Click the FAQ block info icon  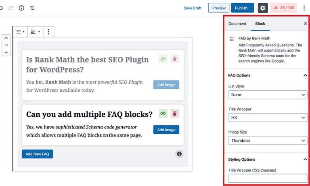[180, 154]
